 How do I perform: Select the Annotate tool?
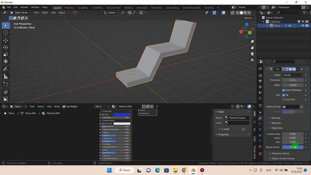pos(5,69)
